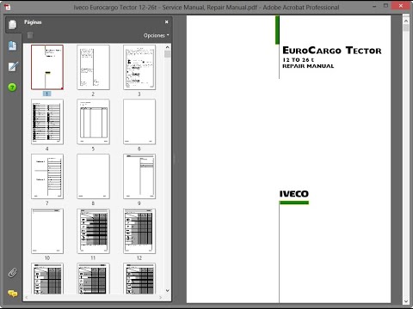Click the '12 TO 26 t' text
The height and width of the screenshot is (309, 413).
tap(298, 60)
